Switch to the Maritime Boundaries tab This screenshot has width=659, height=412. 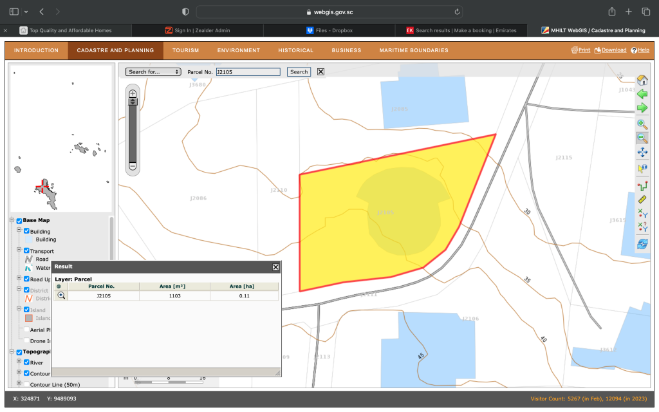tap(413, 50)
